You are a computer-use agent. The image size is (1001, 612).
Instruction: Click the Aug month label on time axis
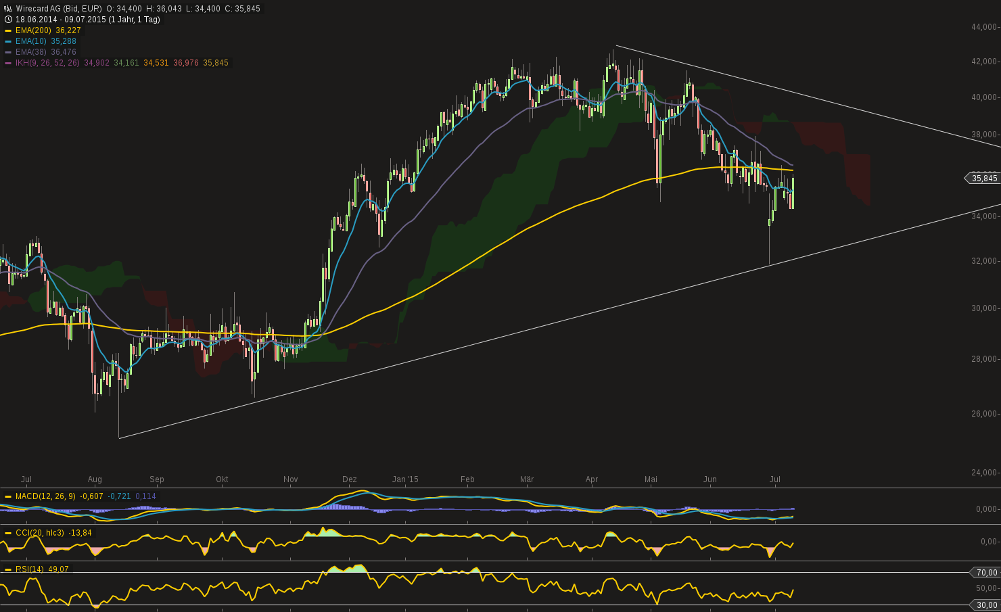(95, 479)
